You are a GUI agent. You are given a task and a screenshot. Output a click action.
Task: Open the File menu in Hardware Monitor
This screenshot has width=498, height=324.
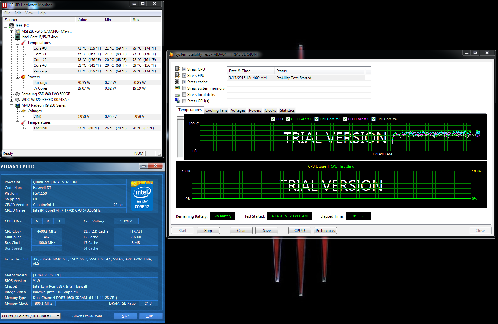7,13
